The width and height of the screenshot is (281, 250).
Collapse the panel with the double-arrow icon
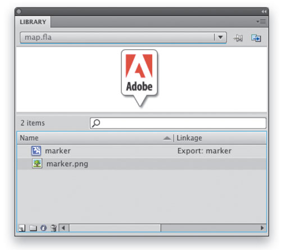tap(264, 12)
